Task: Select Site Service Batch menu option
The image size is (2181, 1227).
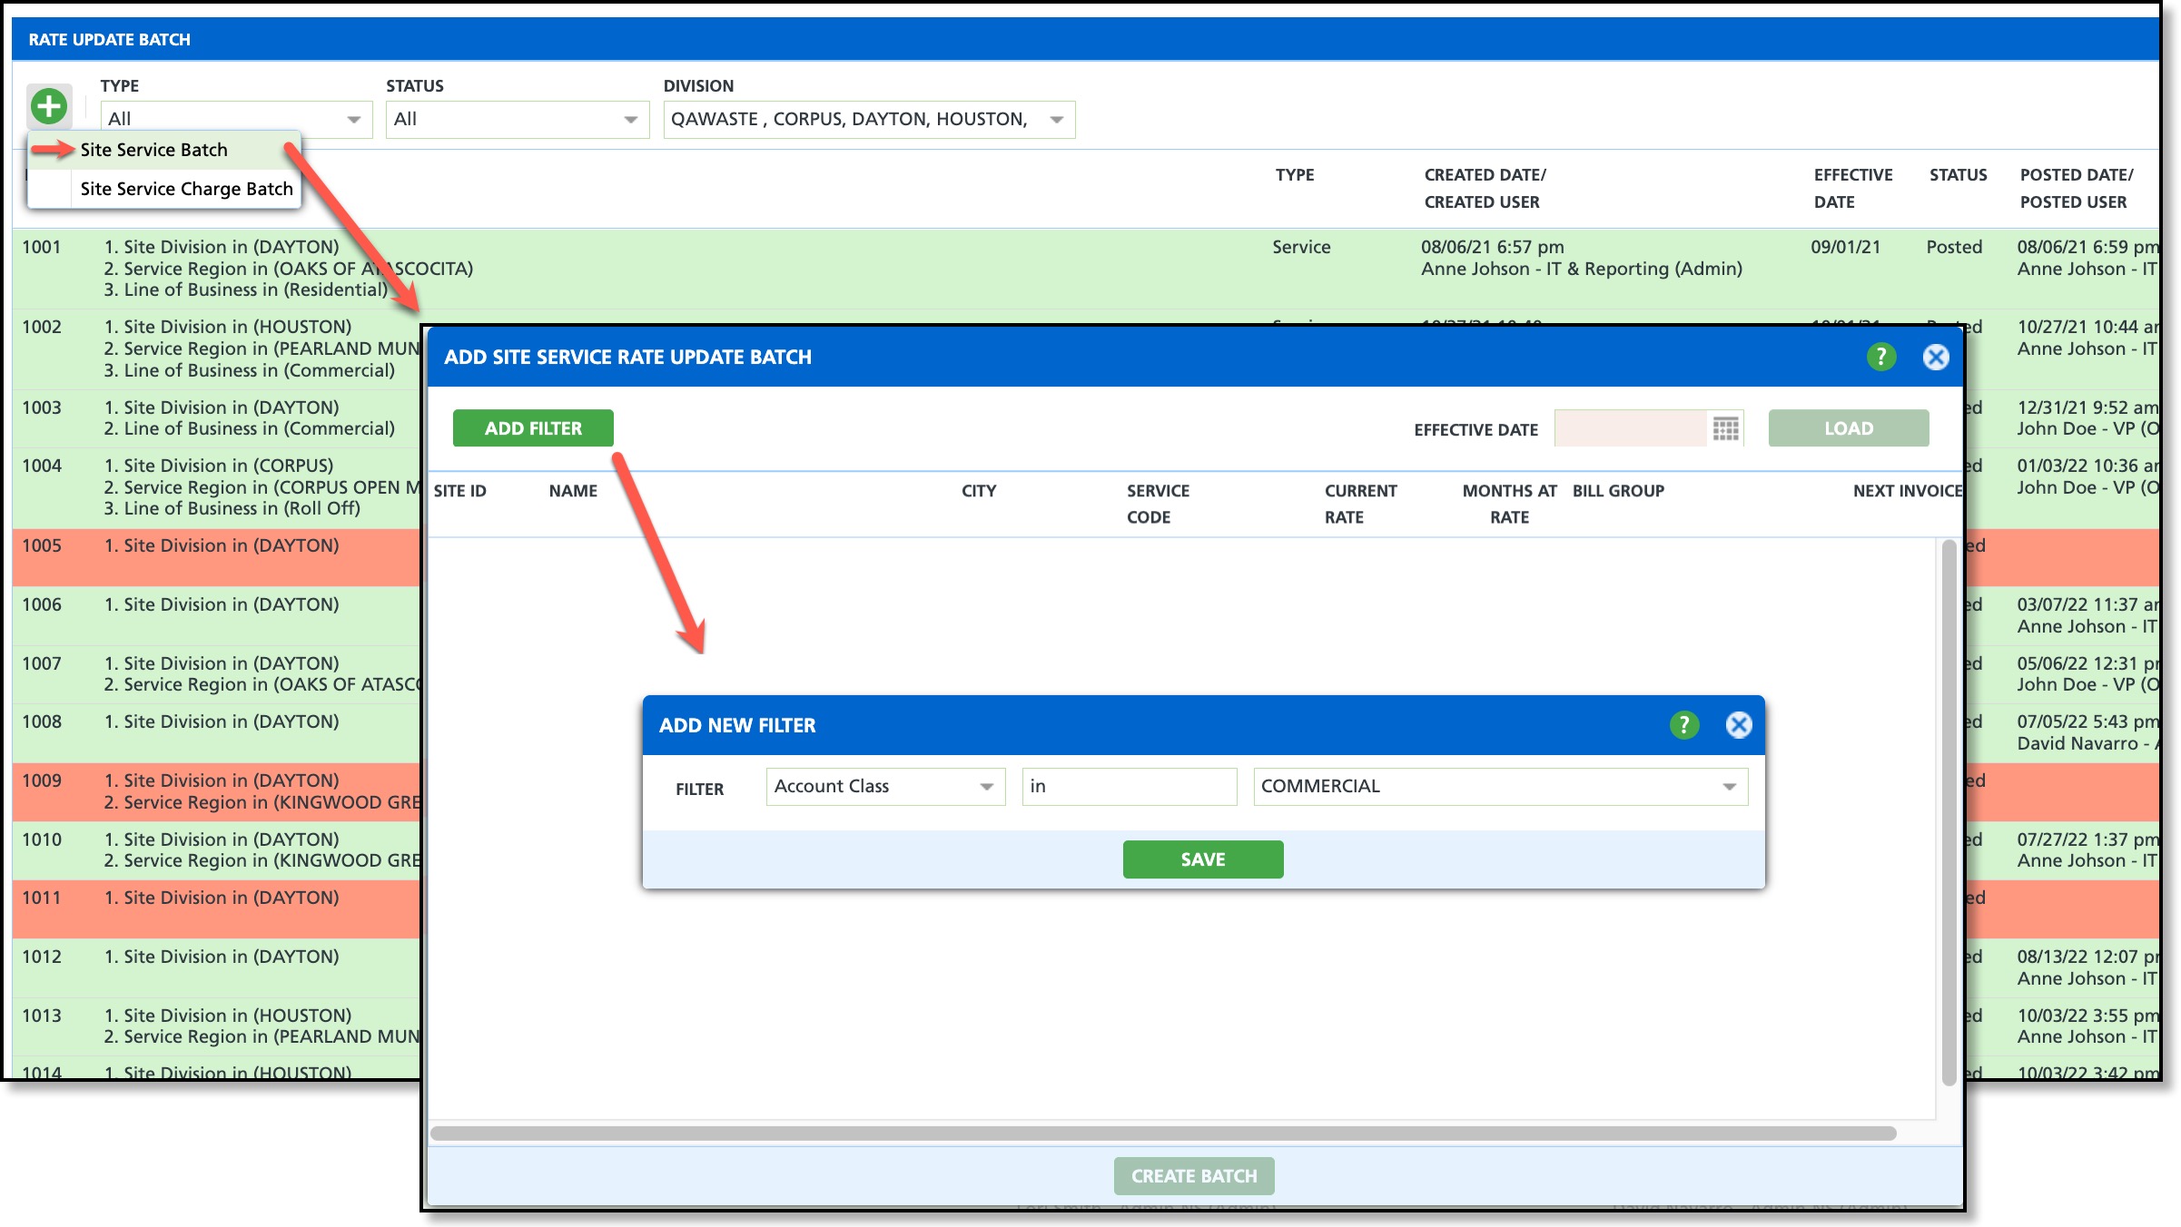Action: point(153,150)
